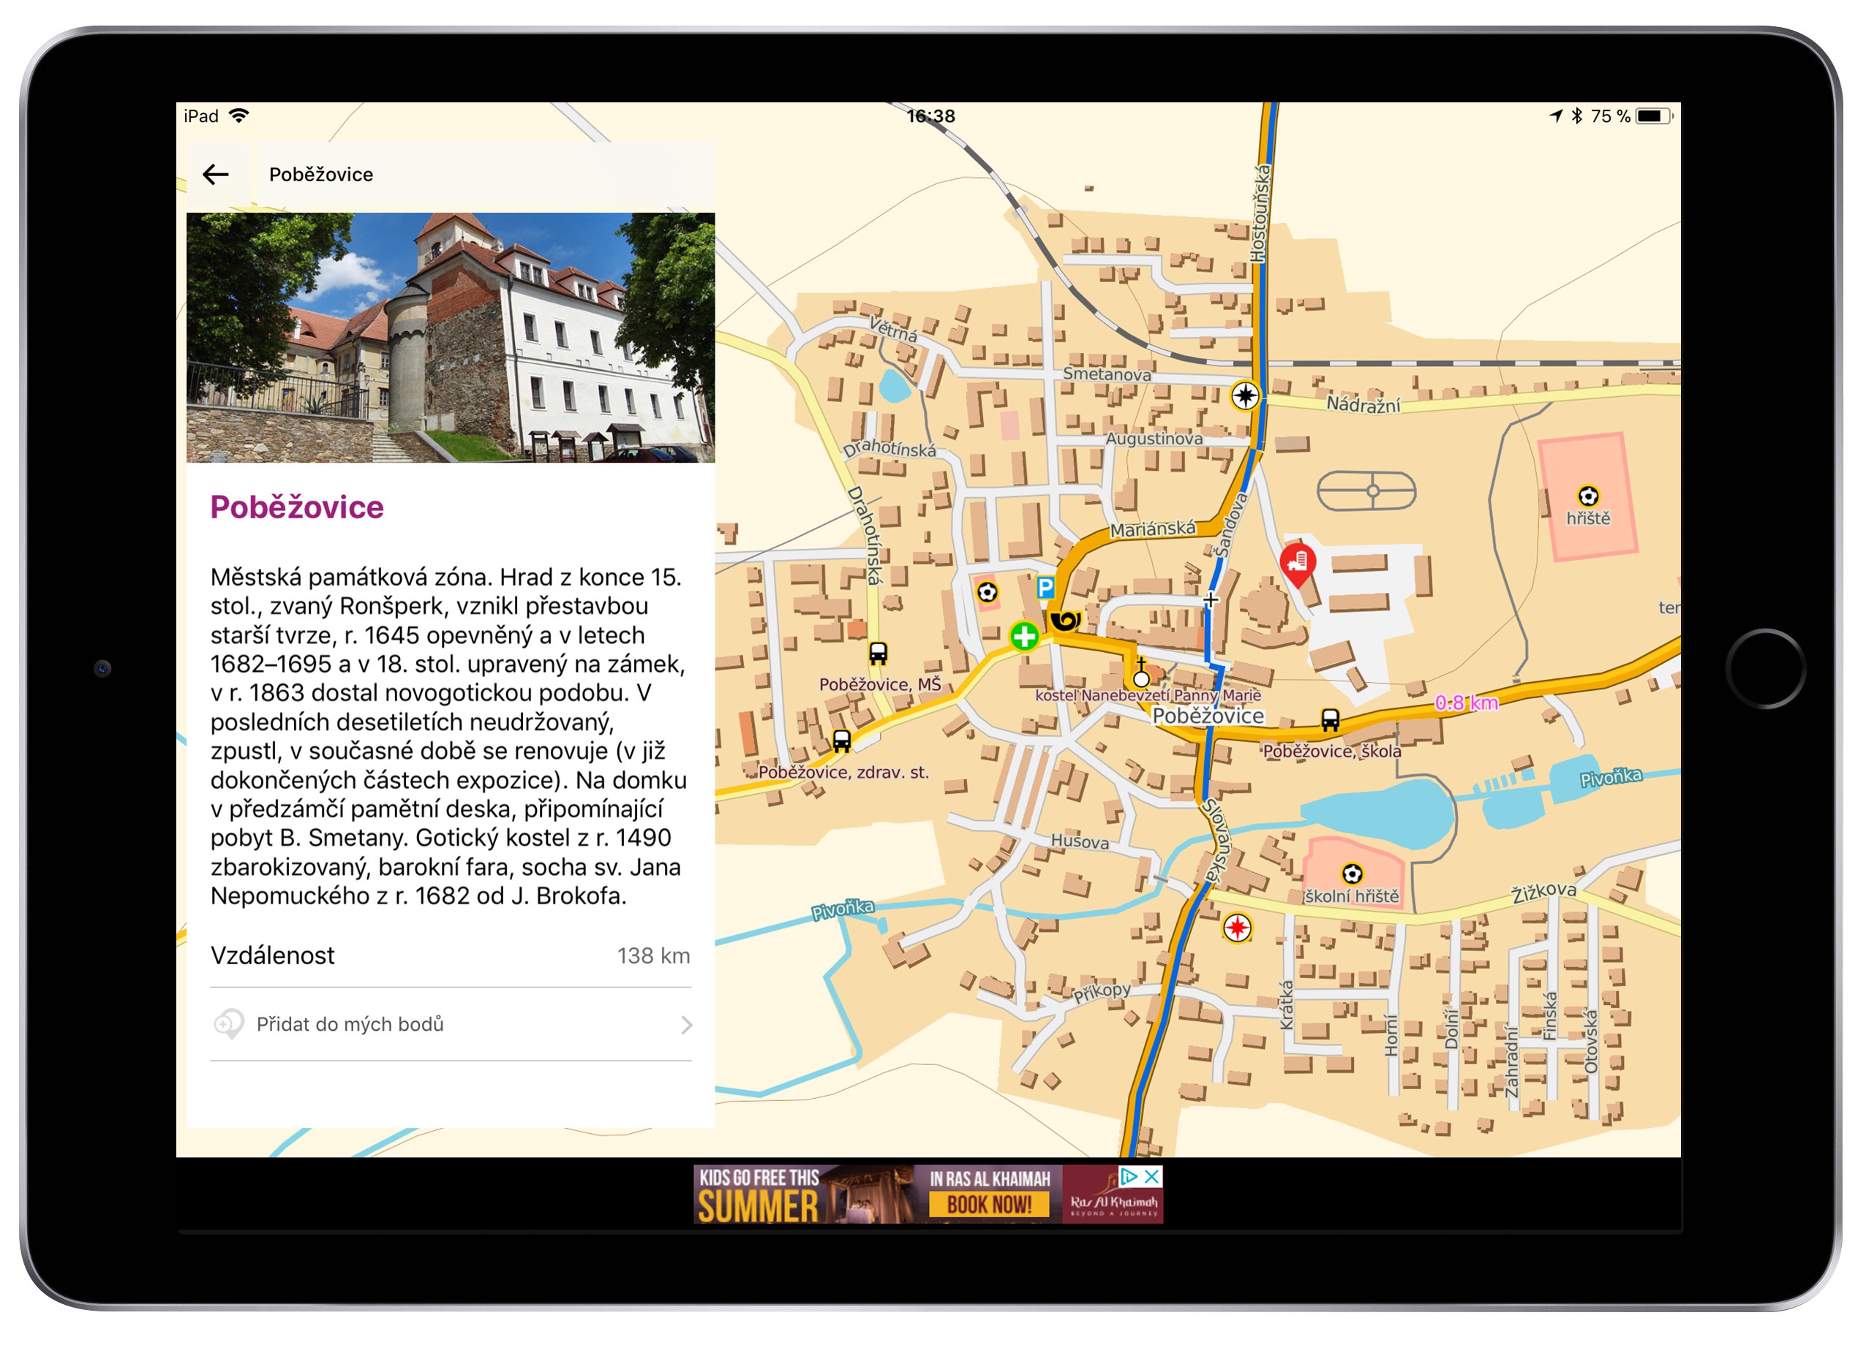Tap the bus stop icon at Poběžovice, škola
1866x1348 pixels.
(x=1330, y=721)
